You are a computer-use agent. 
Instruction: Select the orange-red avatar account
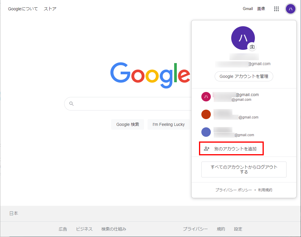coord(206,114)
